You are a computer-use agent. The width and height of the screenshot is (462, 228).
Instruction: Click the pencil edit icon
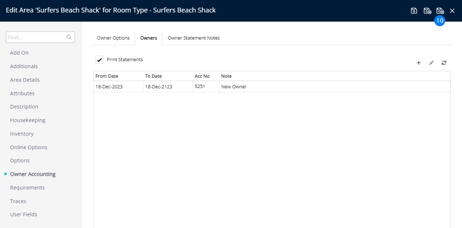(431, 63)
